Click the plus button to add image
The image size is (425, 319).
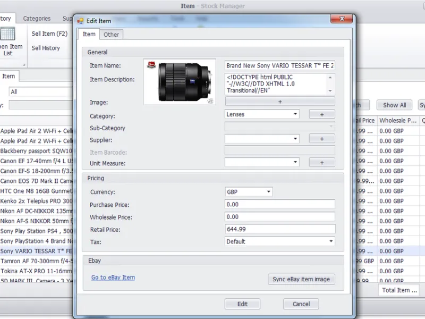pyautogui.click(x=280, y=102)
